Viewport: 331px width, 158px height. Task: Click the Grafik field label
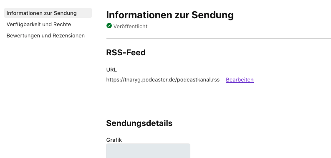[x=114, y=140]
